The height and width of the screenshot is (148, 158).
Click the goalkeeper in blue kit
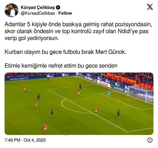[x=108, y=94]
